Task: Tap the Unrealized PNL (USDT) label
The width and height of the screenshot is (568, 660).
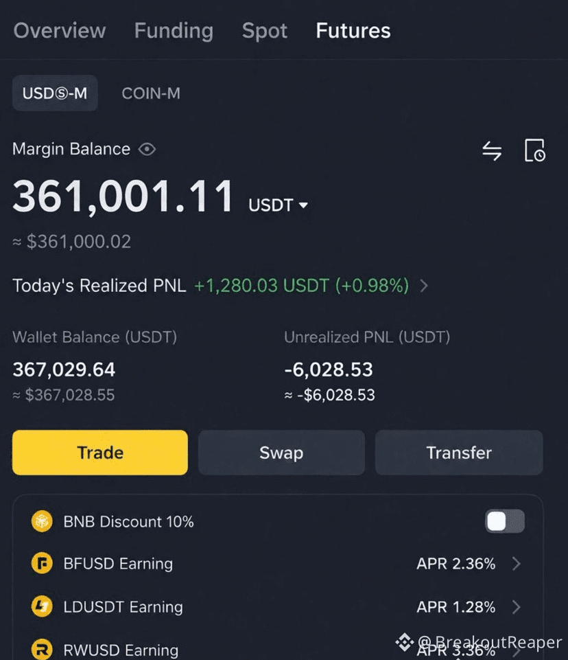Action: [367, 337]
